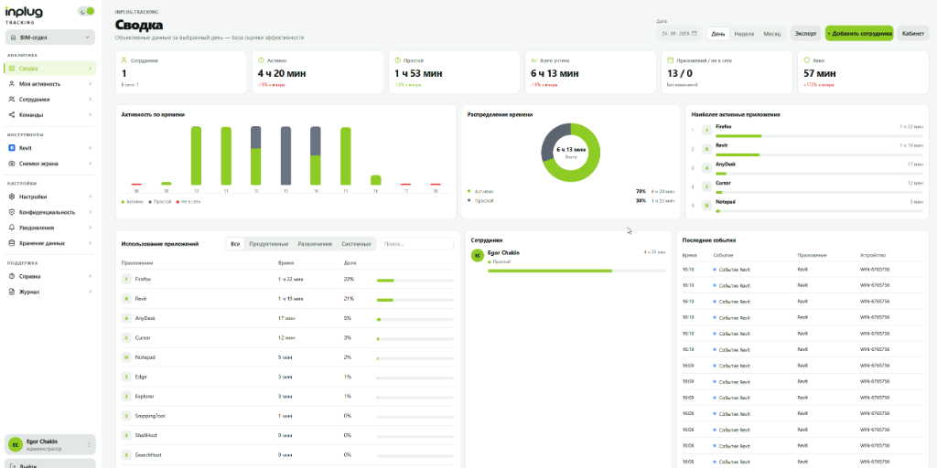Click the Журнал document icon

click(x=12, y=292)
